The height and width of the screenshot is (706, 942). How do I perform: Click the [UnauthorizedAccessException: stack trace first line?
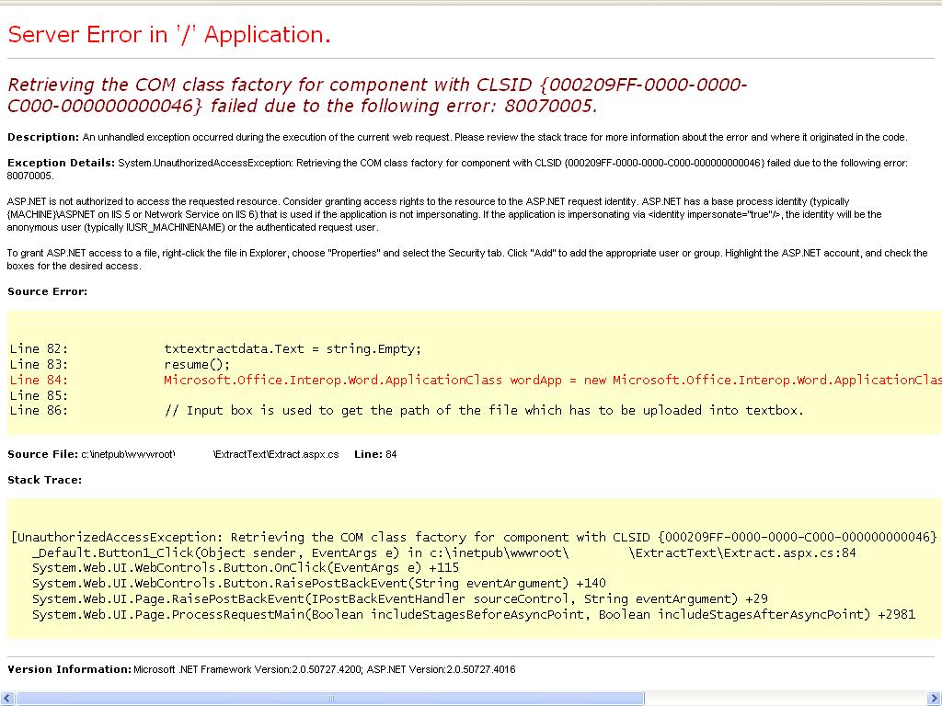474,537
